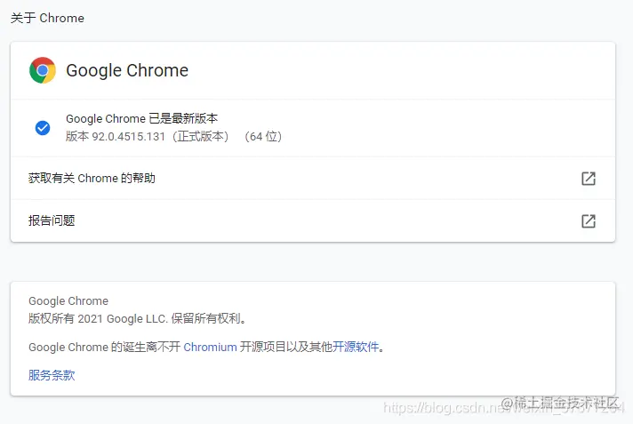Click the small grey Google Chrome footer label

coord(68,301)
